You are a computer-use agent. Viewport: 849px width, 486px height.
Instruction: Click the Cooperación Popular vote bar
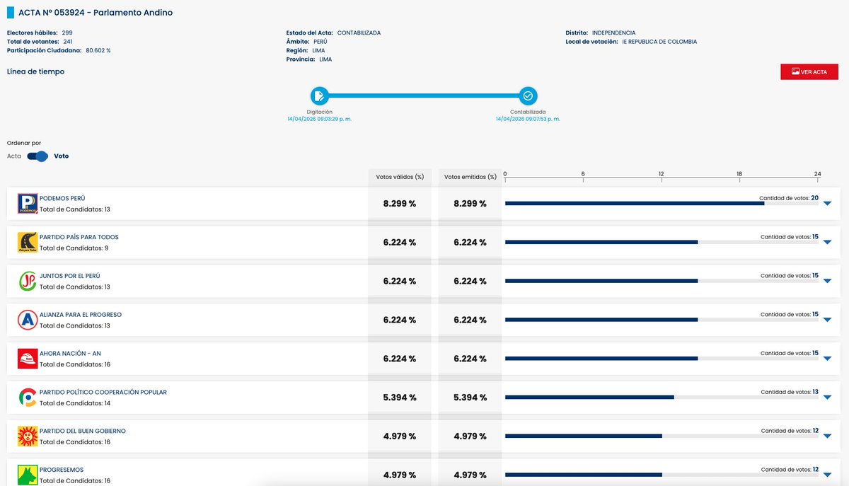tap(662, 397)
